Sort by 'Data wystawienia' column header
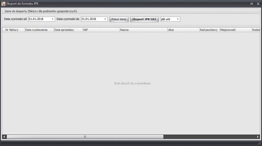Image resolution: width=262 pixels, height=146 pixels. pyautogui.click(x=39, y=30)
